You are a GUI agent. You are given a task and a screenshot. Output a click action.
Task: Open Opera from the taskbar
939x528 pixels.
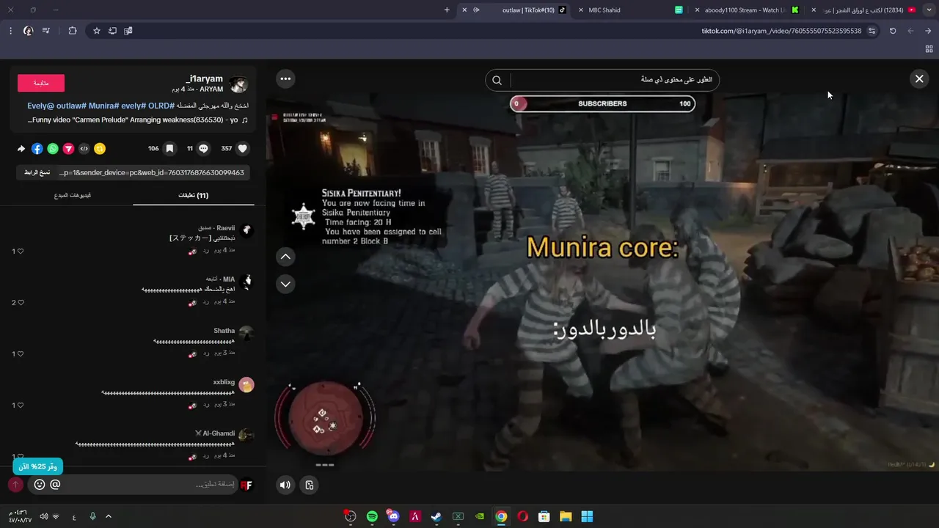(522, 516)
